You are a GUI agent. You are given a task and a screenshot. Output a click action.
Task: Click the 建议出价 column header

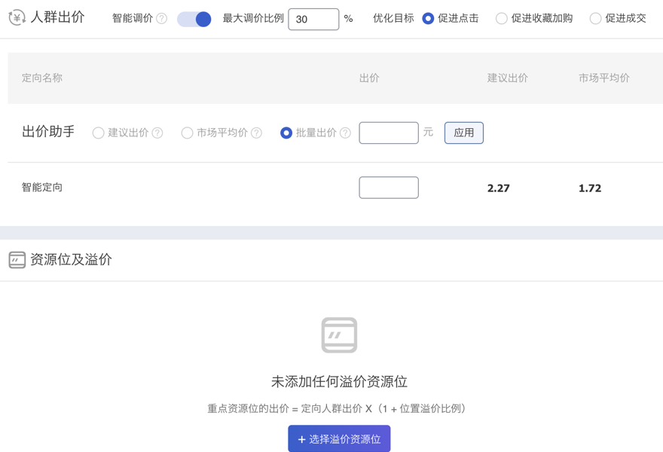click(x=507, y=78)
